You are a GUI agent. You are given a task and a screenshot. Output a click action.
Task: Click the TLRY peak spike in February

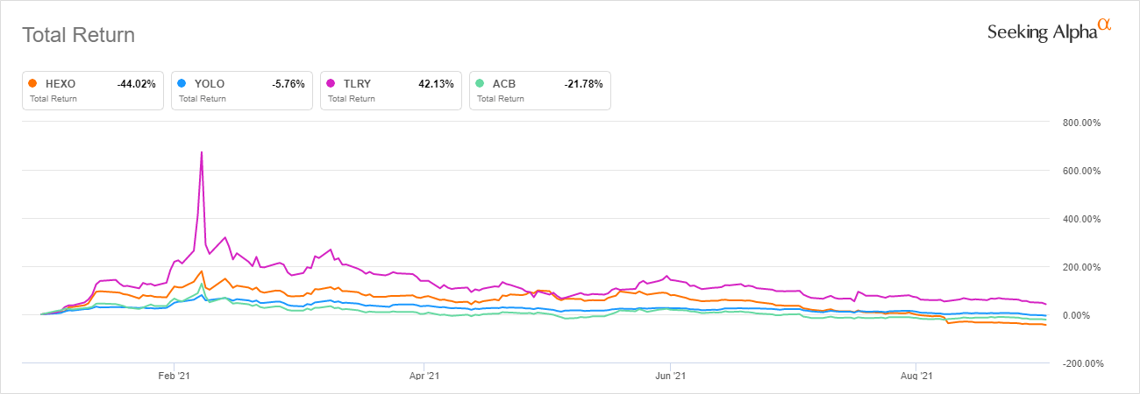coord(202,153)
